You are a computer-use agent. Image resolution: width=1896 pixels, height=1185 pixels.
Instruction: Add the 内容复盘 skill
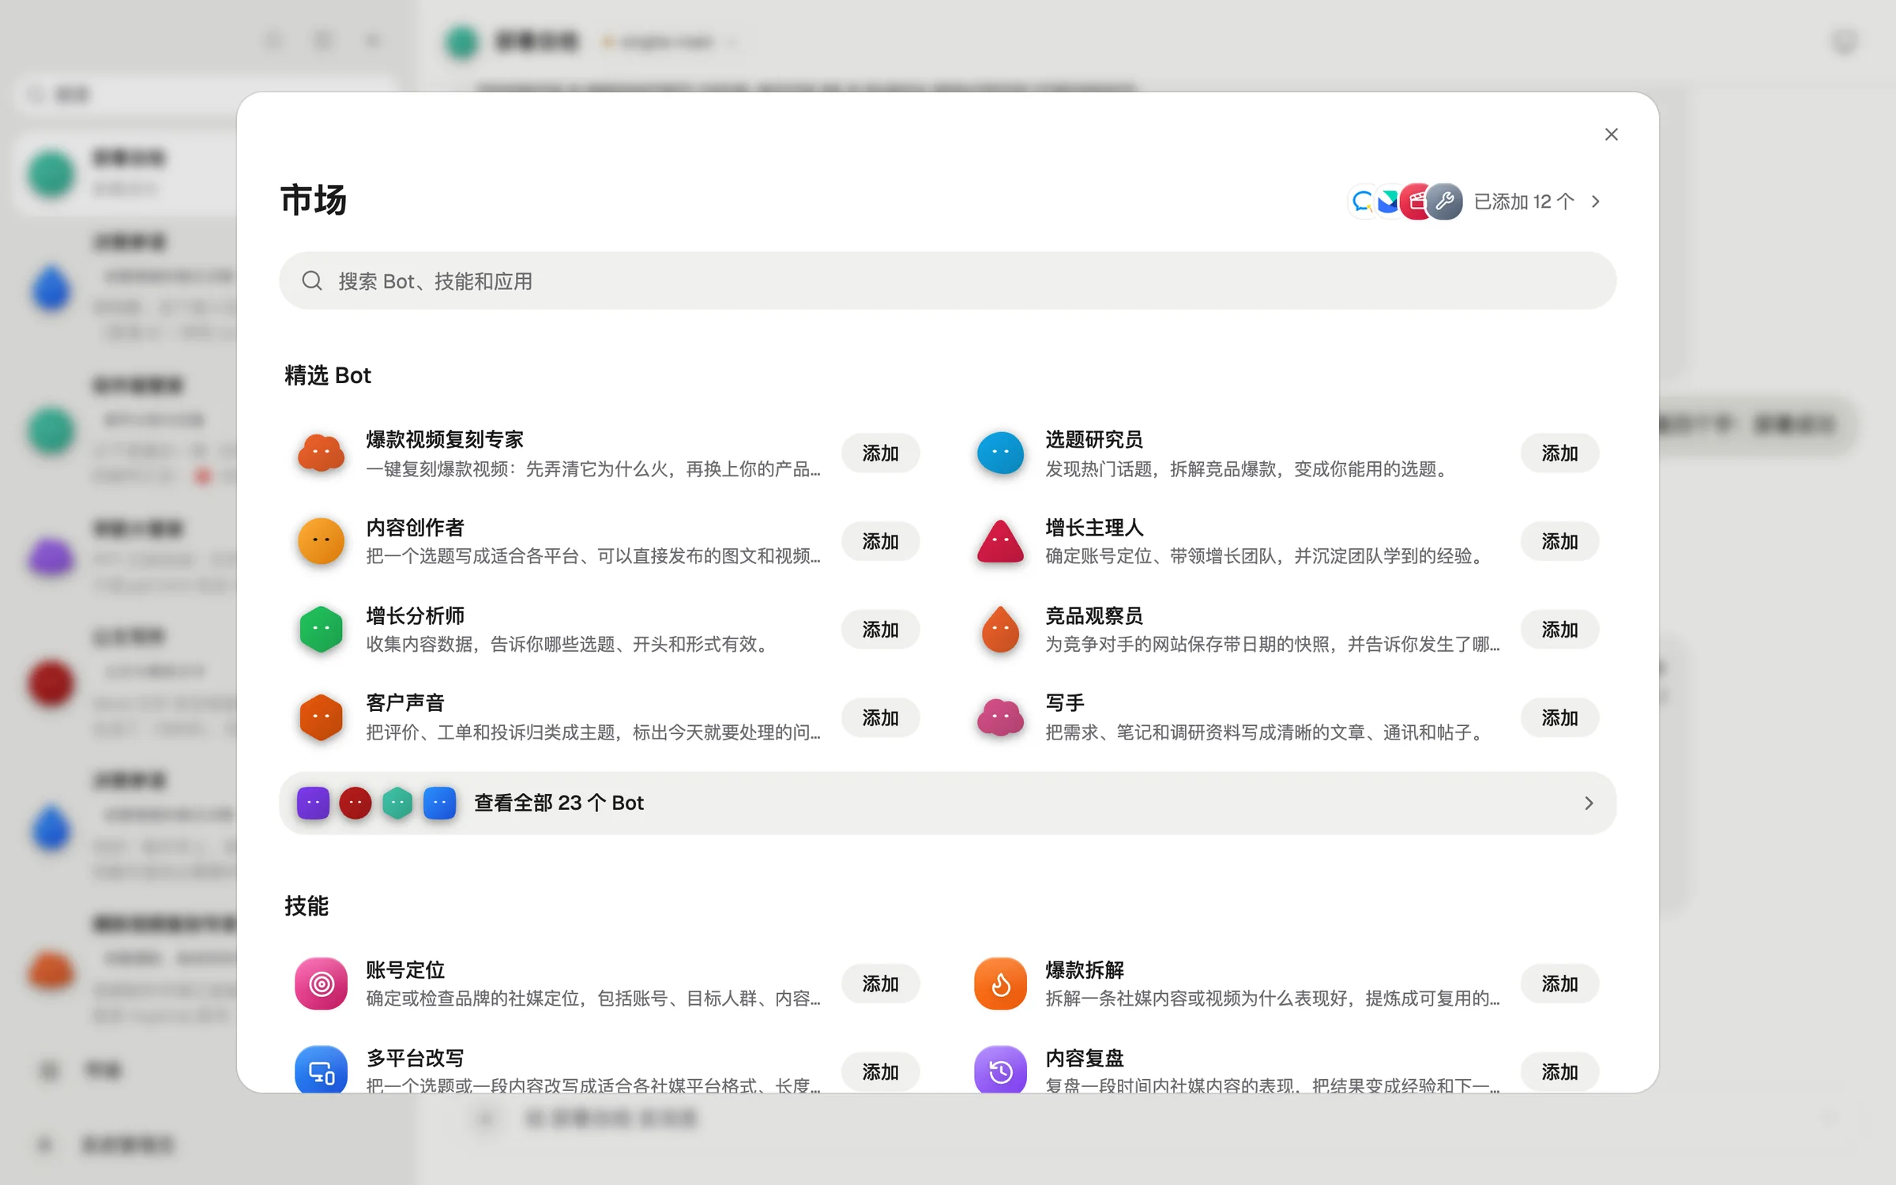coord(1559,1071)
